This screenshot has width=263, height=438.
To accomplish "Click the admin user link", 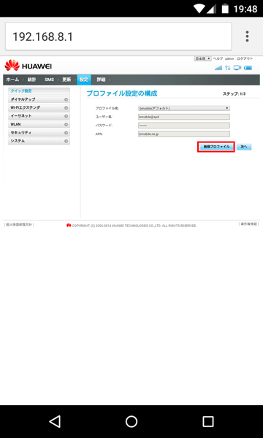I will click(229, 58).
